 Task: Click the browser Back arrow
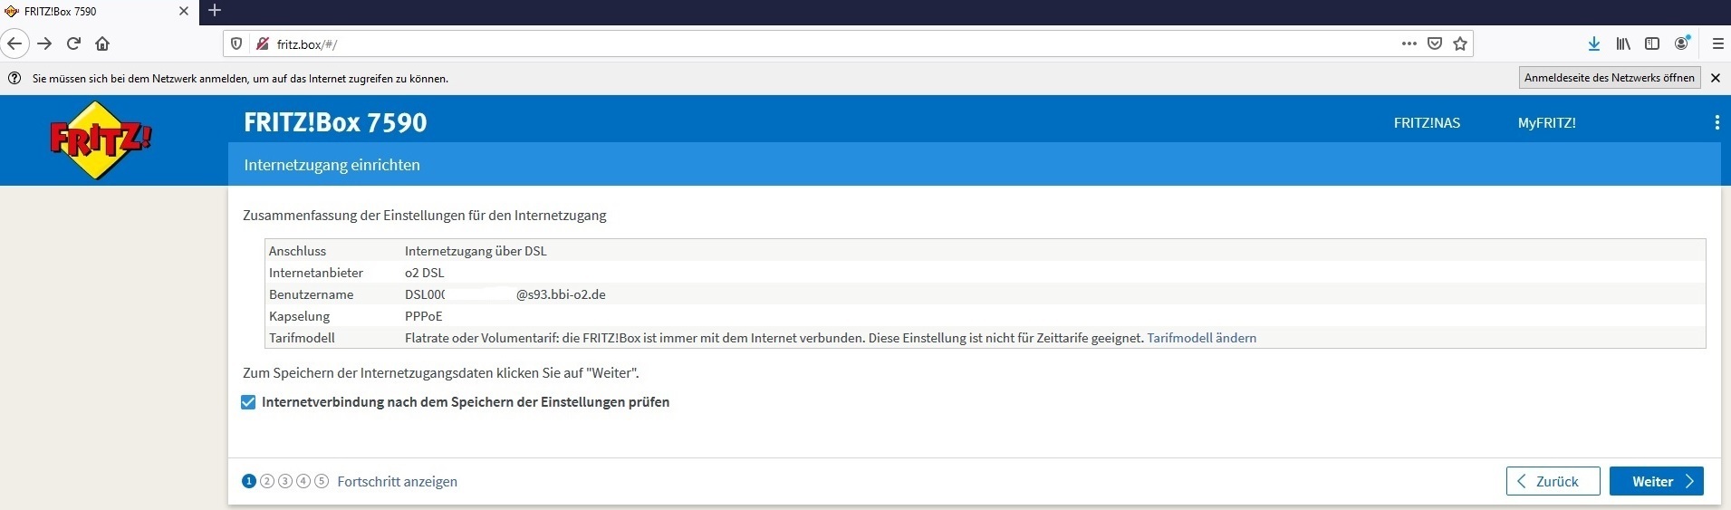[14, 43]
